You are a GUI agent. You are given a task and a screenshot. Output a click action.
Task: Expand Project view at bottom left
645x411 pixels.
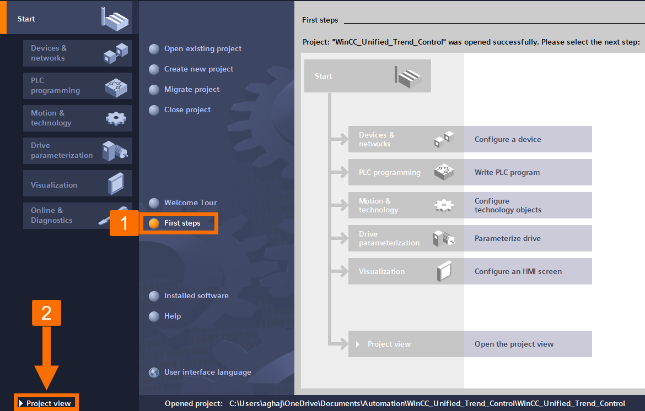pos(46,403)
